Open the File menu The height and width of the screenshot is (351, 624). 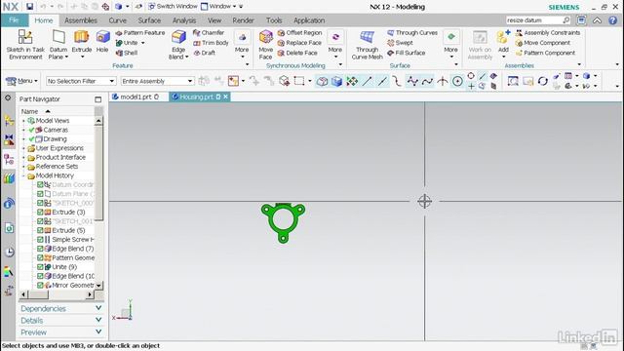tap(15, 20)
